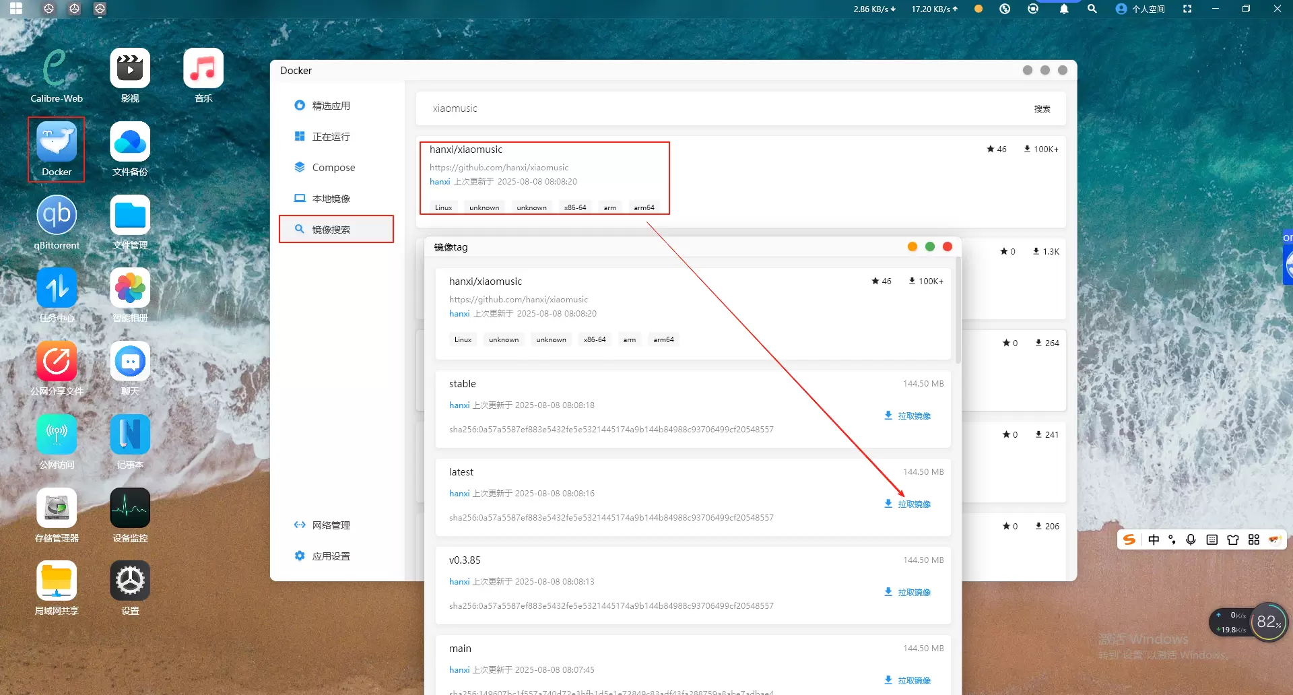This screenshot has height=695, width=1293.
Task: Launch the 文件备份 file backup app
Action: click(130, 142)
